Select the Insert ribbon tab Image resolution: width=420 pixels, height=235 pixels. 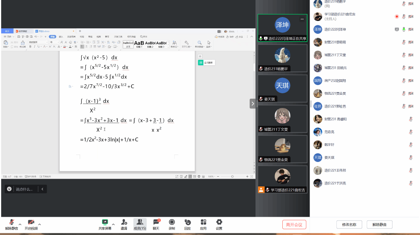point(61,37)
